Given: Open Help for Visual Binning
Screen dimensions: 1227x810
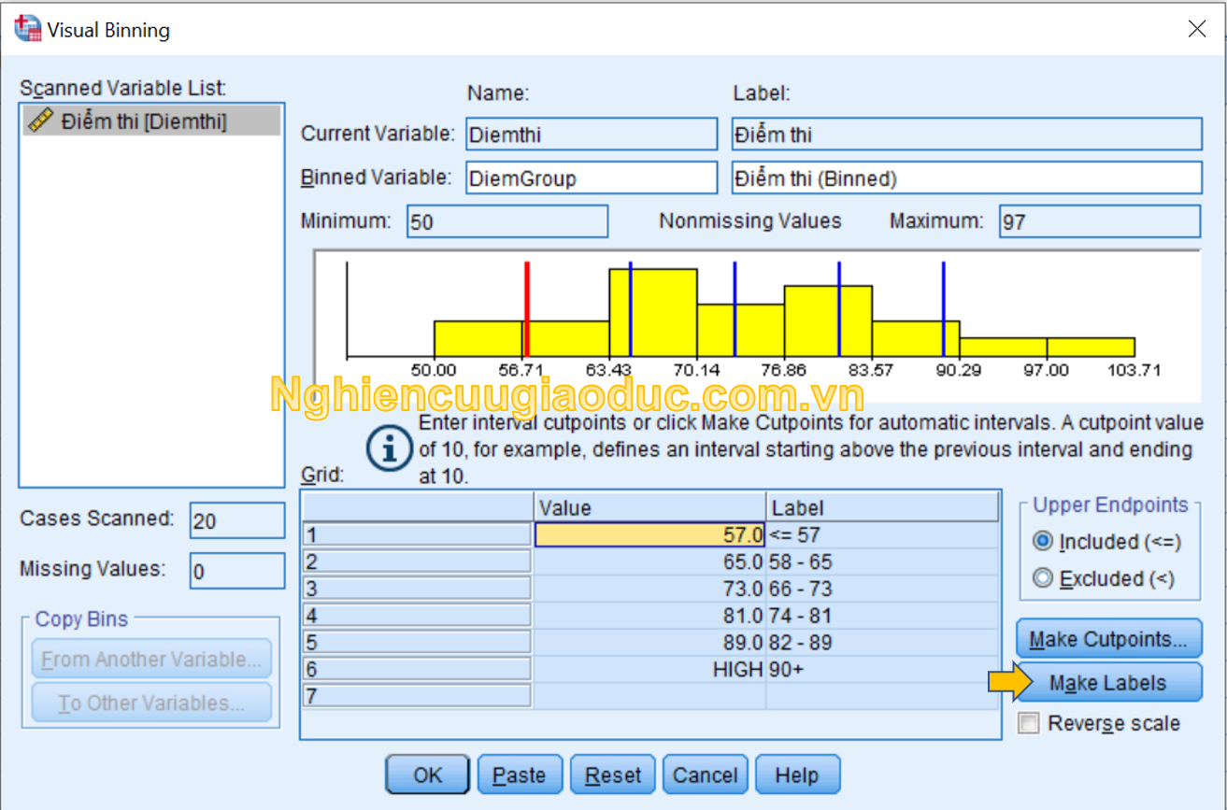Looking at the screenshot, I should point(796,774).
